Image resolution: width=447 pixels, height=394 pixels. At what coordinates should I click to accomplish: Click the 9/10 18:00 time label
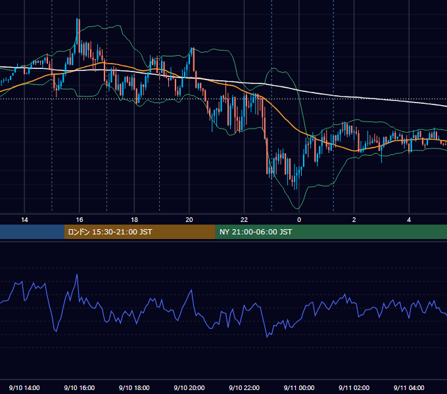134,387
